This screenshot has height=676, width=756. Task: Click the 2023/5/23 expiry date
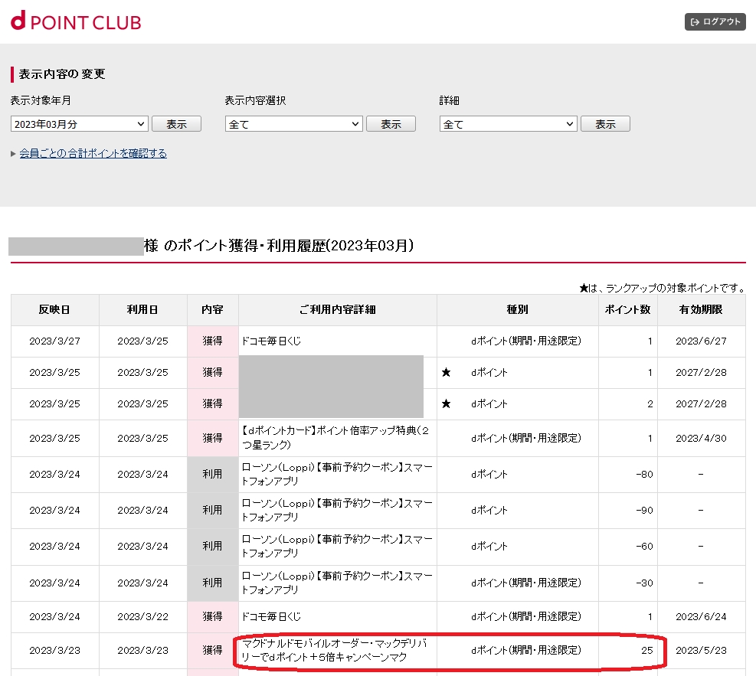coord(701,651)
